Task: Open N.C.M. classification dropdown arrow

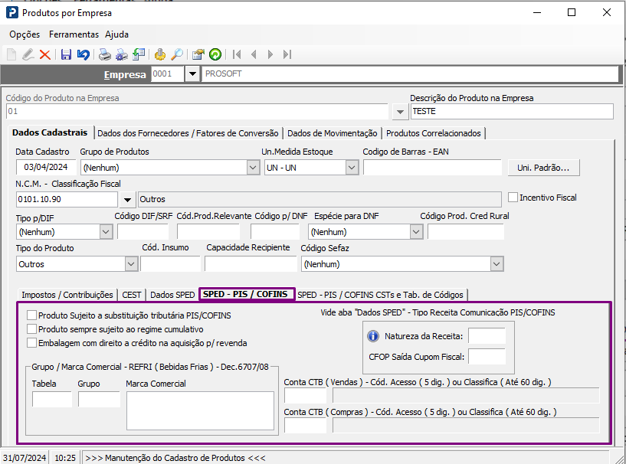Action: (127, 200)
